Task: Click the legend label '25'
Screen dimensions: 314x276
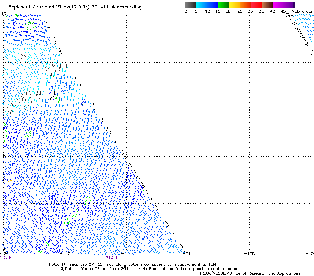Action: (240, 11)
